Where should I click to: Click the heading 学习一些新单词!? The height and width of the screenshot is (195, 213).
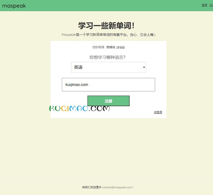click(106, 26)
